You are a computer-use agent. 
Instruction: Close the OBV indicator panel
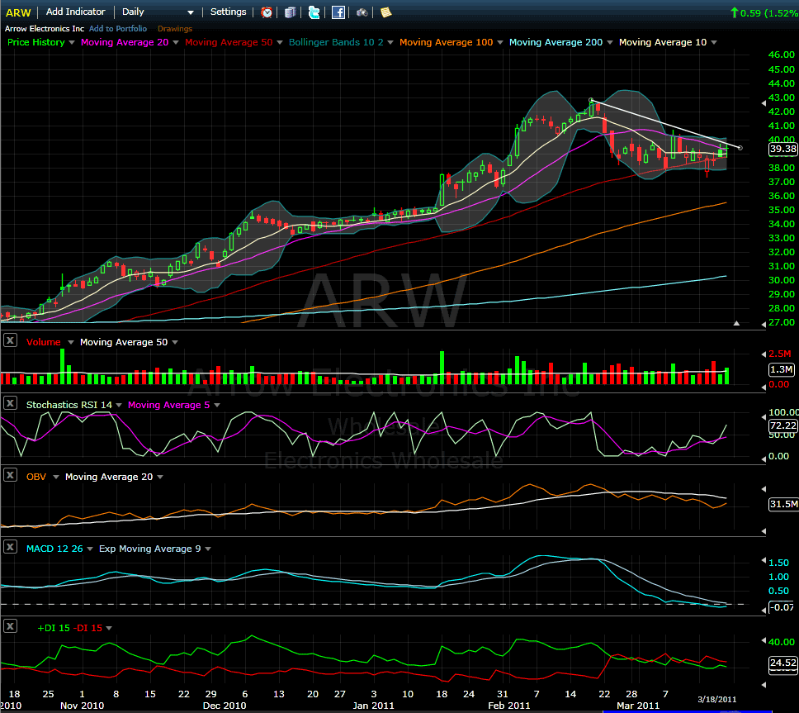(x=10, y=475)
